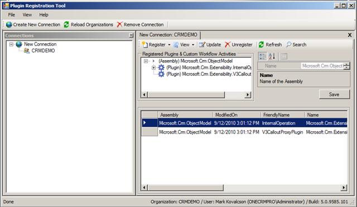Click the Remove Connection red X icon
This screenshot has width=357, height=207.
119,24
